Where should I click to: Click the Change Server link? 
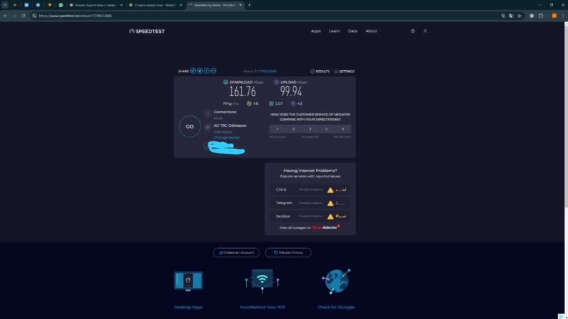tap(227, 138)
